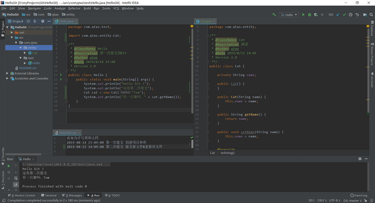This screenshot has height=203, width=375.
Task: Open 6: TODO tool window
Action: tap(112, 196)
